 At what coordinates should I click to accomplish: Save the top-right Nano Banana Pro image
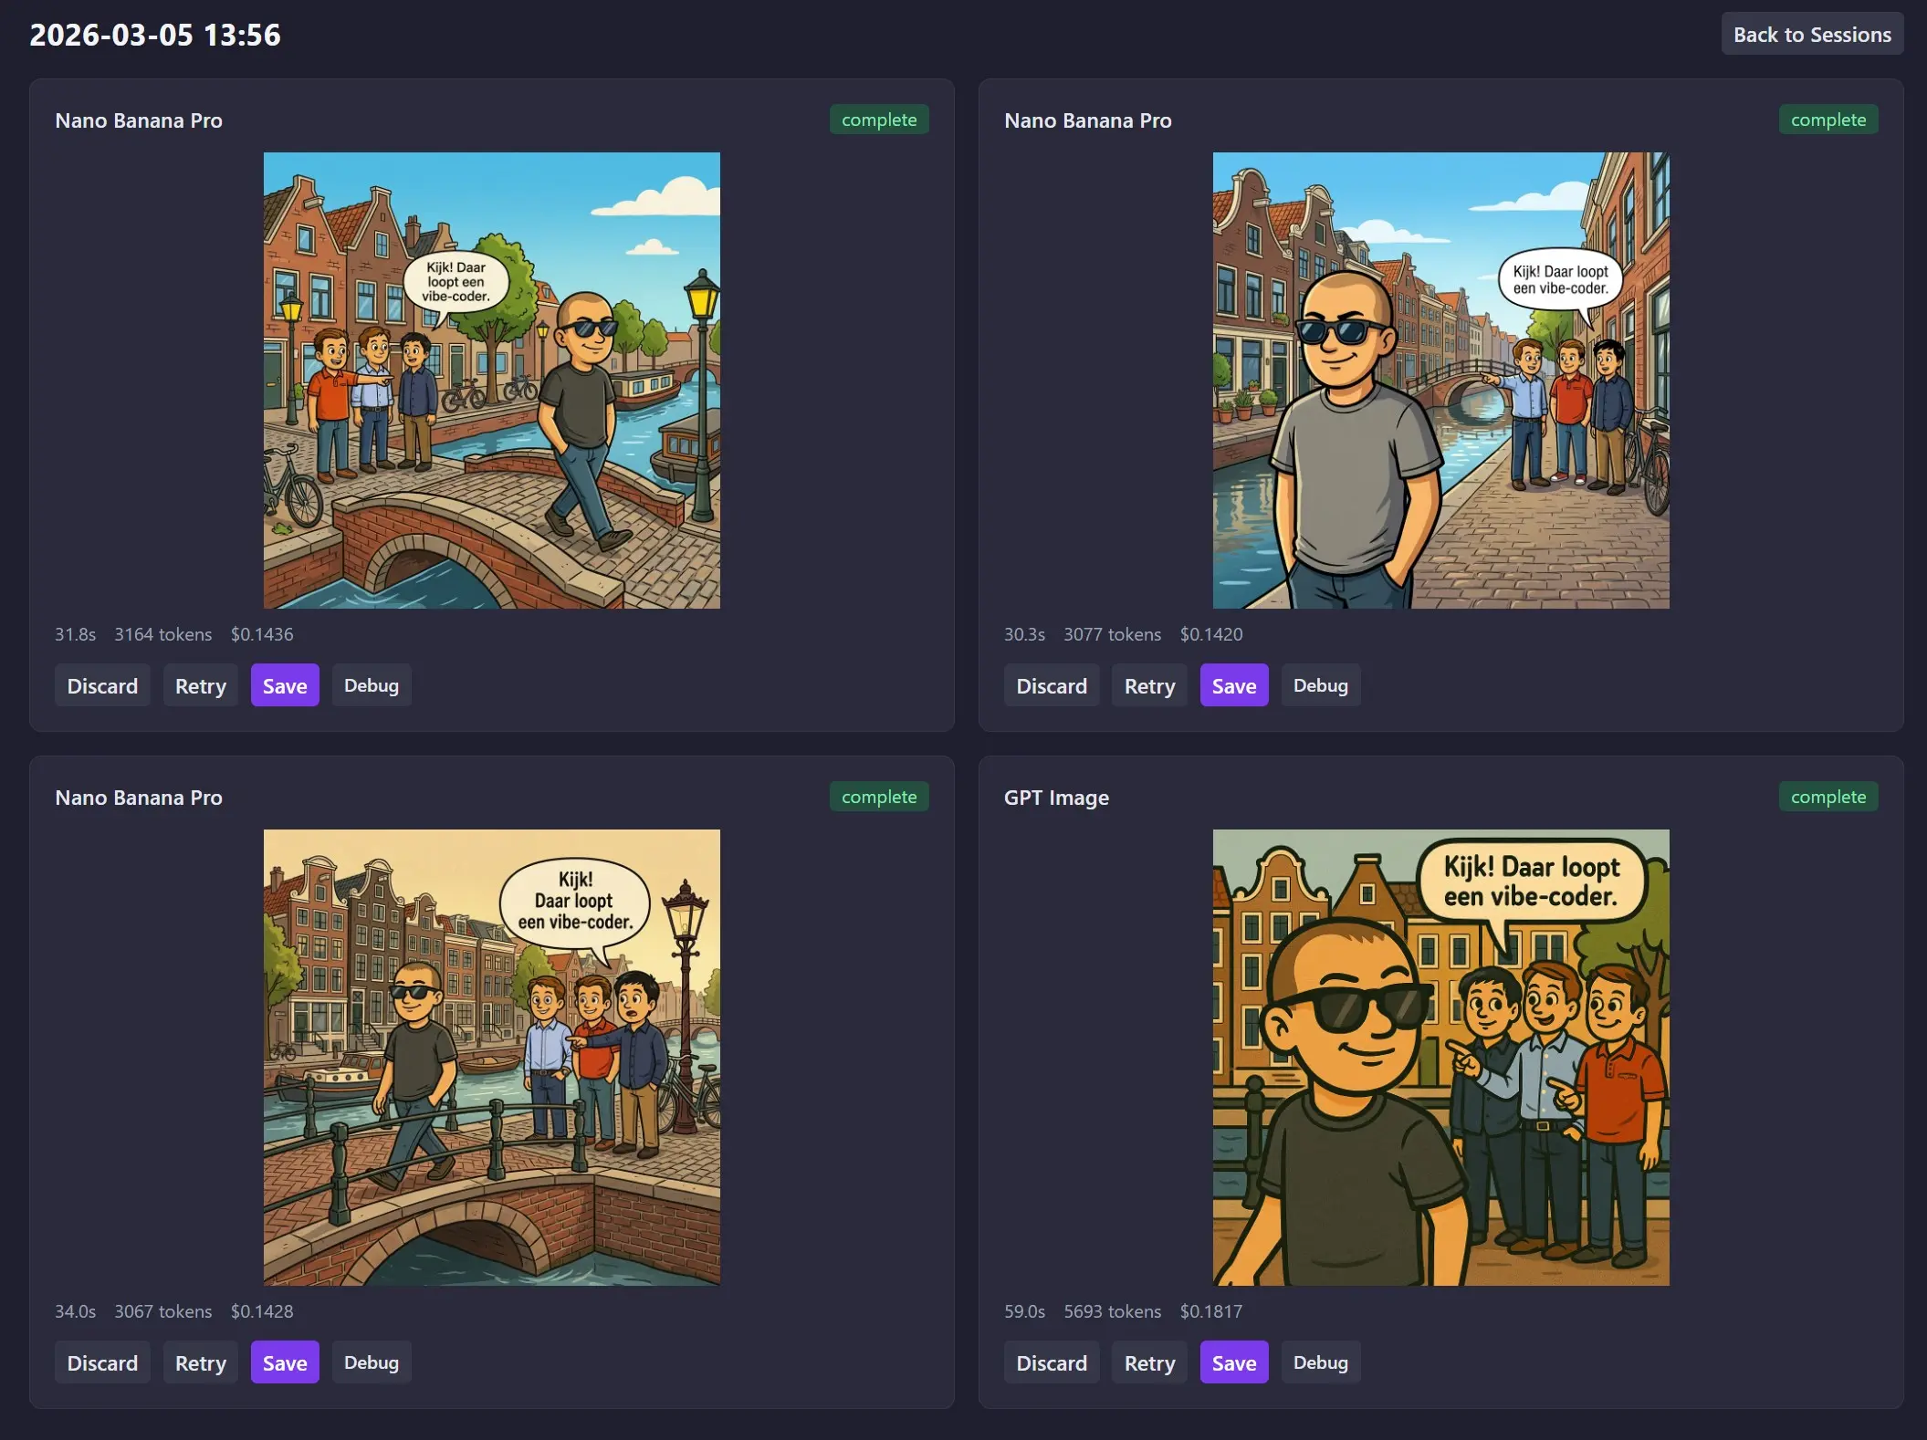click(x=1233, y=685)
